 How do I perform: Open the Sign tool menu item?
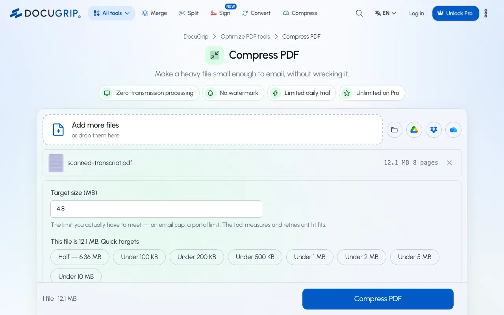tap(220, 13)
